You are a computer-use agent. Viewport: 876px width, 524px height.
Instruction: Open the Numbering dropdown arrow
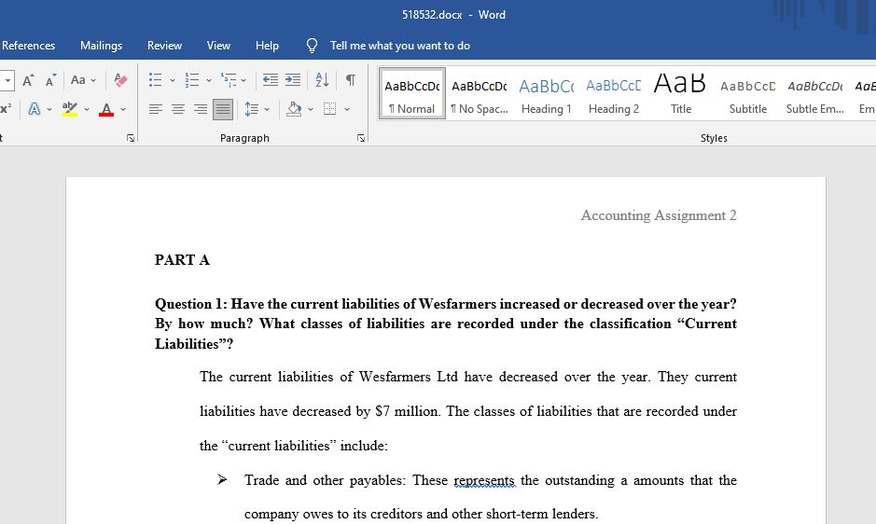tap(208, 80)
